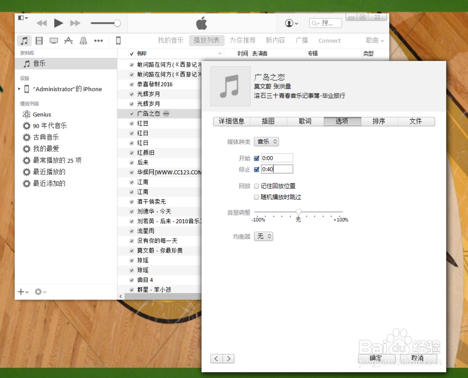468x378 pixels.
Task: Expand the Administrator iPhone device entry
Action: 19,89
